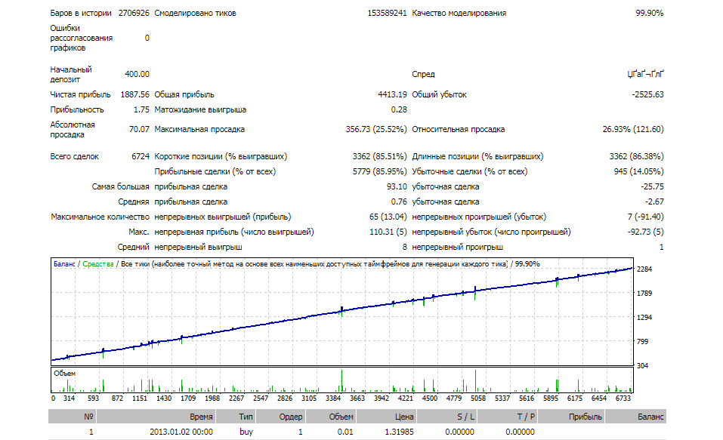The width and height of the screenshot is (723, 440).
Task: Click the 'Прибыльные сделки (% от всех)' label
Action: 215,171
